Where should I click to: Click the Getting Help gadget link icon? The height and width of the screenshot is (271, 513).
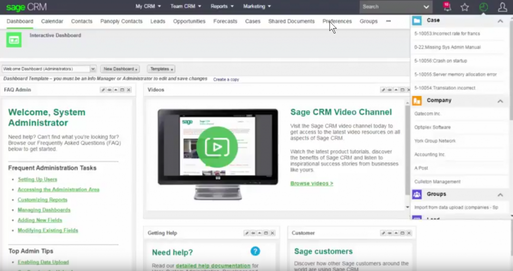tap(253, 233)
